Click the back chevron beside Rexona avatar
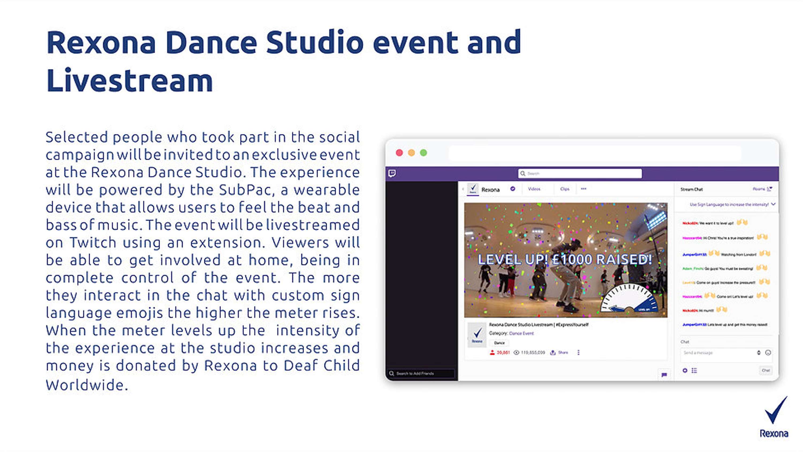 coord(463,189)
